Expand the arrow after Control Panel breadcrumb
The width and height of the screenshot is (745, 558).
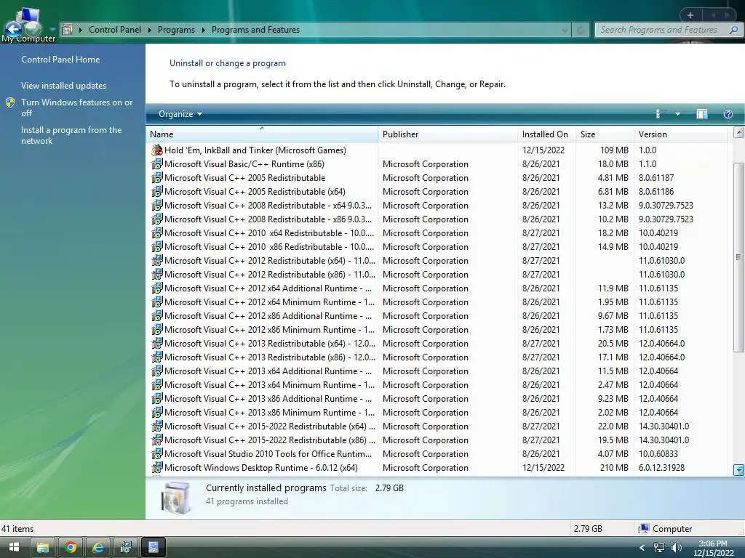coord(150,30)
